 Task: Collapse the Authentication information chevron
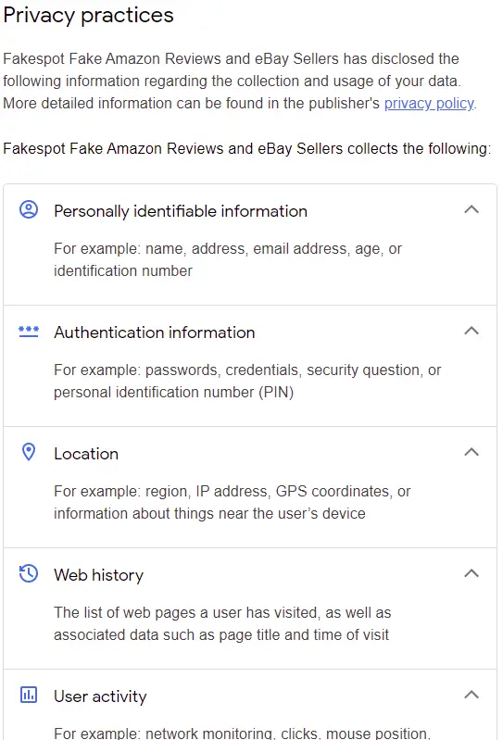pos(472,331)
